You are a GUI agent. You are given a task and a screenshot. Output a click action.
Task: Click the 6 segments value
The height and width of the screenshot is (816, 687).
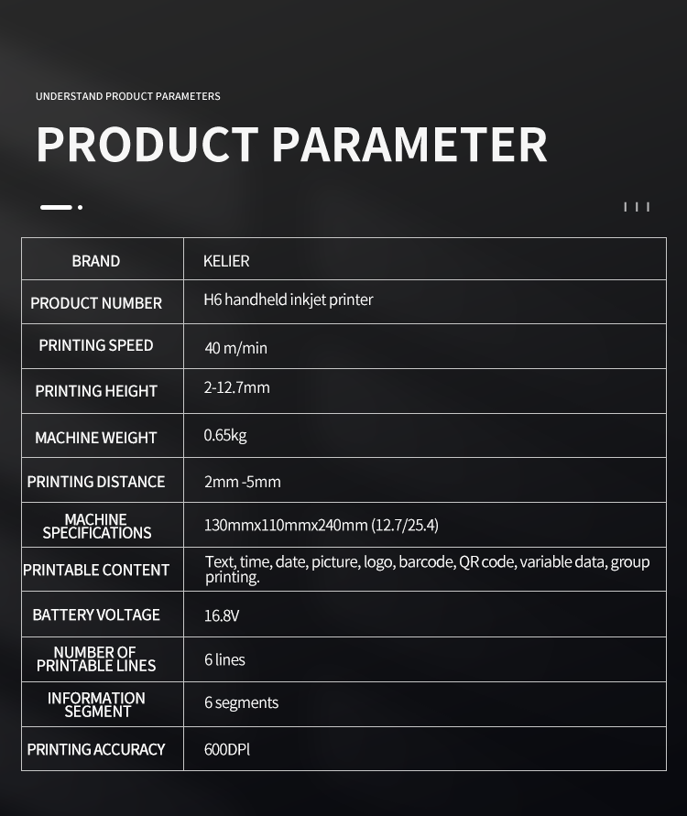pyautogui.click(x=242, y=702)
